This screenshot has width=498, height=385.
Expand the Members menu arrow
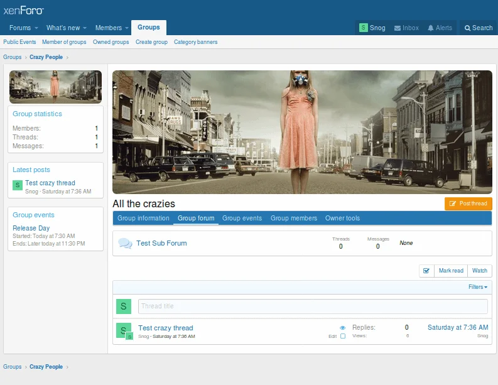(x=127, y=28)
